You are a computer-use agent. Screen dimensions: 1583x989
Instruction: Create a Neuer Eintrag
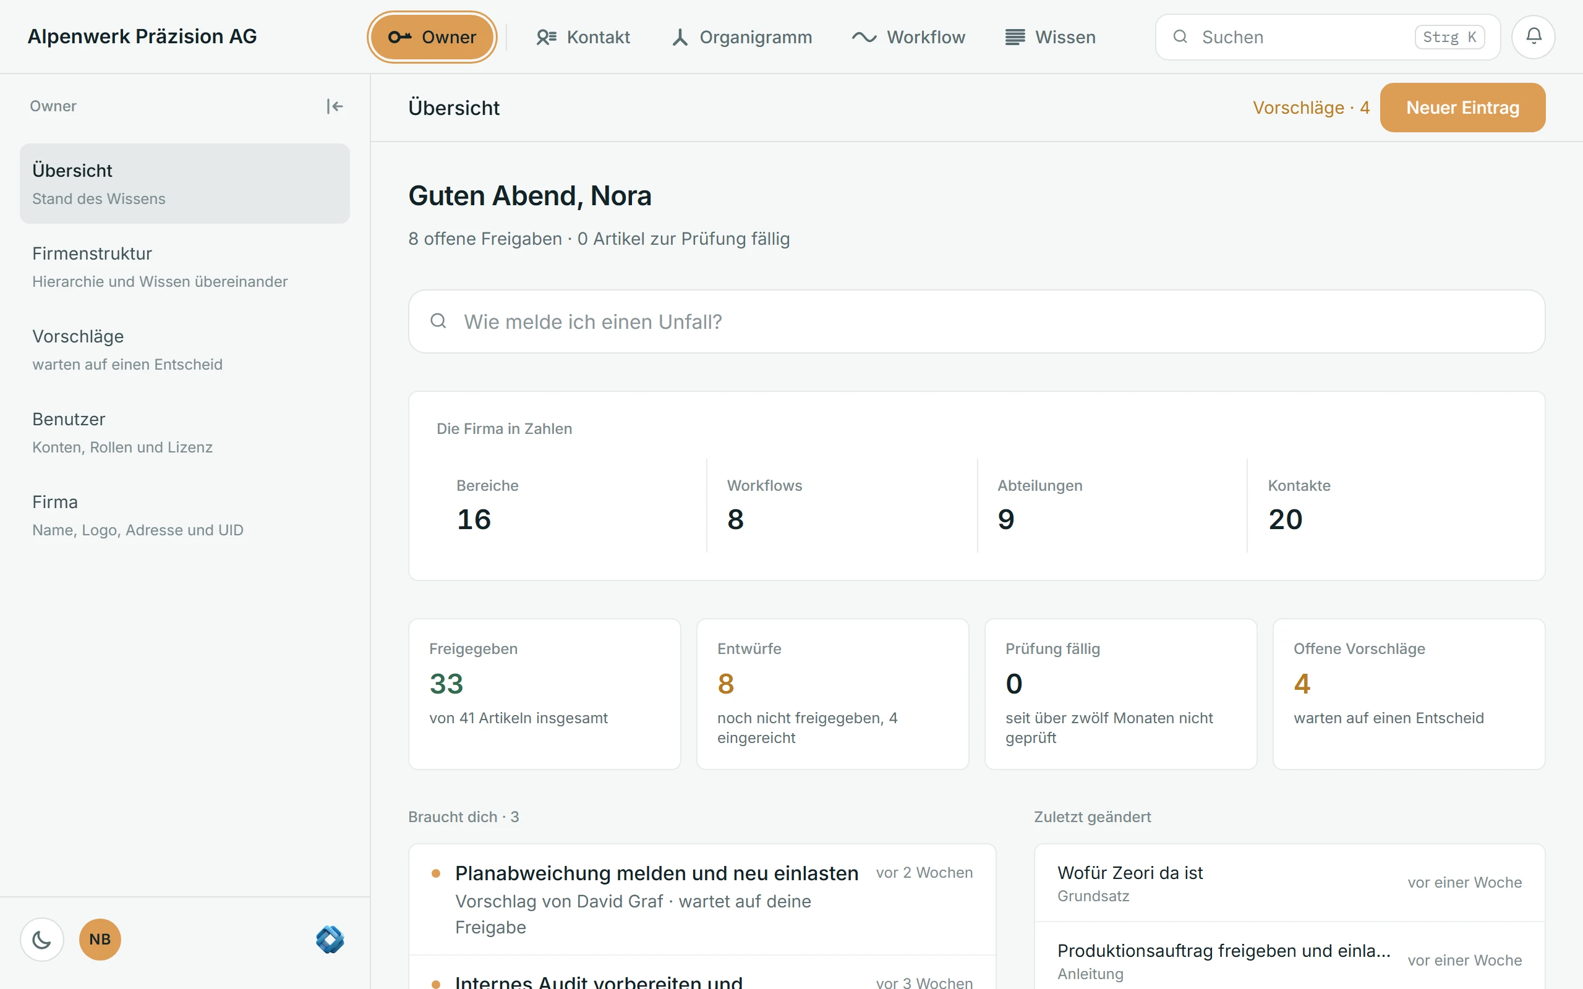pos(1462,108)
